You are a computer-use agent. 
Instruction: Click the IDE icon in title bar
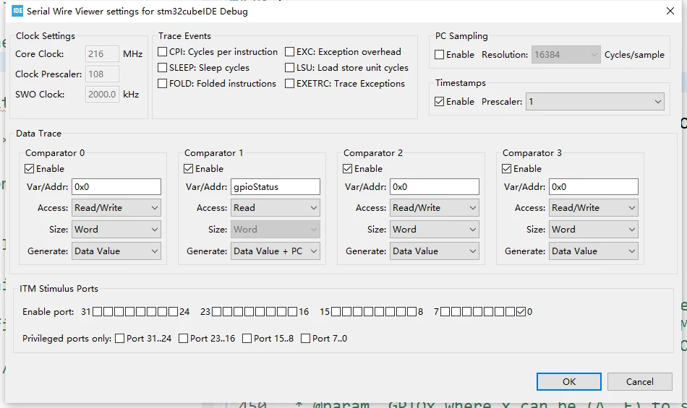tap(17, 11)
